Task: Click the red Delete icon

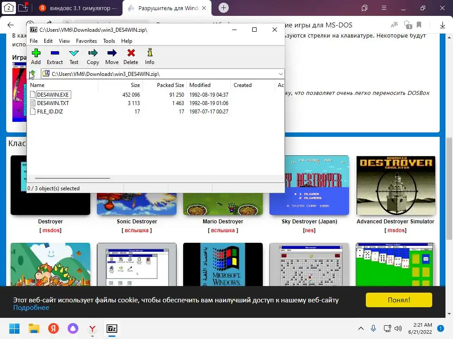Action: (x=131, y=56)
